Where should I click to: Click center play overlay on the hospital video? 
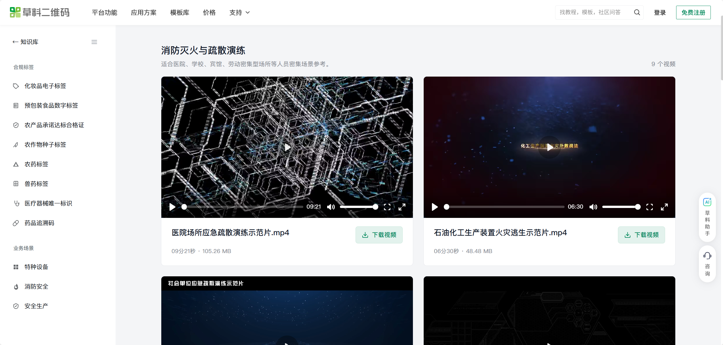point(287,147)
